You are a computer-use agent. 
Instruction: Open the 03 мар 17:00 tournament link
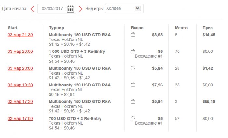click(20, 119)
